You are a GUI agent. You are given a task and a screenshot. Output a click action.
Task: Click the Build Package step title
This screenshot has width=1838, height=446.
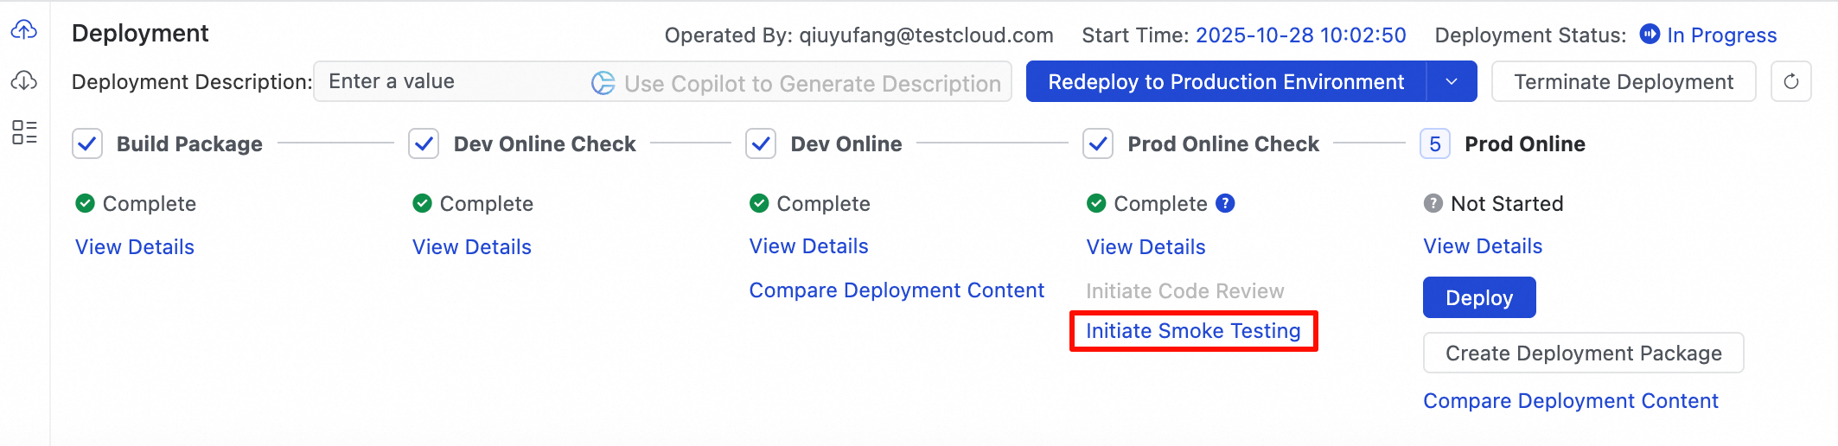click(x=189, y=144)
